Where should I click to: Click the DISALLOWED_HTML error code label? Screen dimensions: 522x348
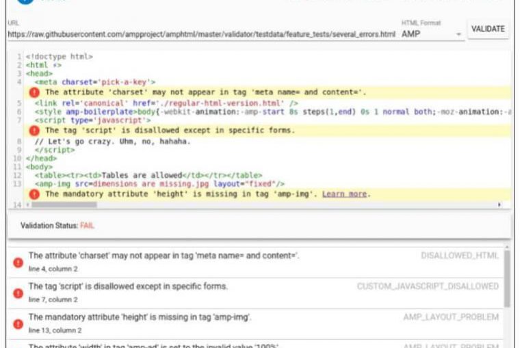click(460, 256)
